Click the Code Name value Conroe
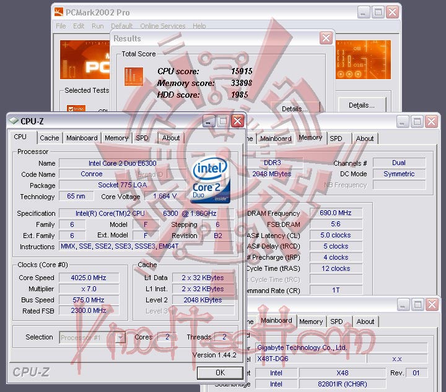The height and width of the screenshot is (392, 446). 92,174
